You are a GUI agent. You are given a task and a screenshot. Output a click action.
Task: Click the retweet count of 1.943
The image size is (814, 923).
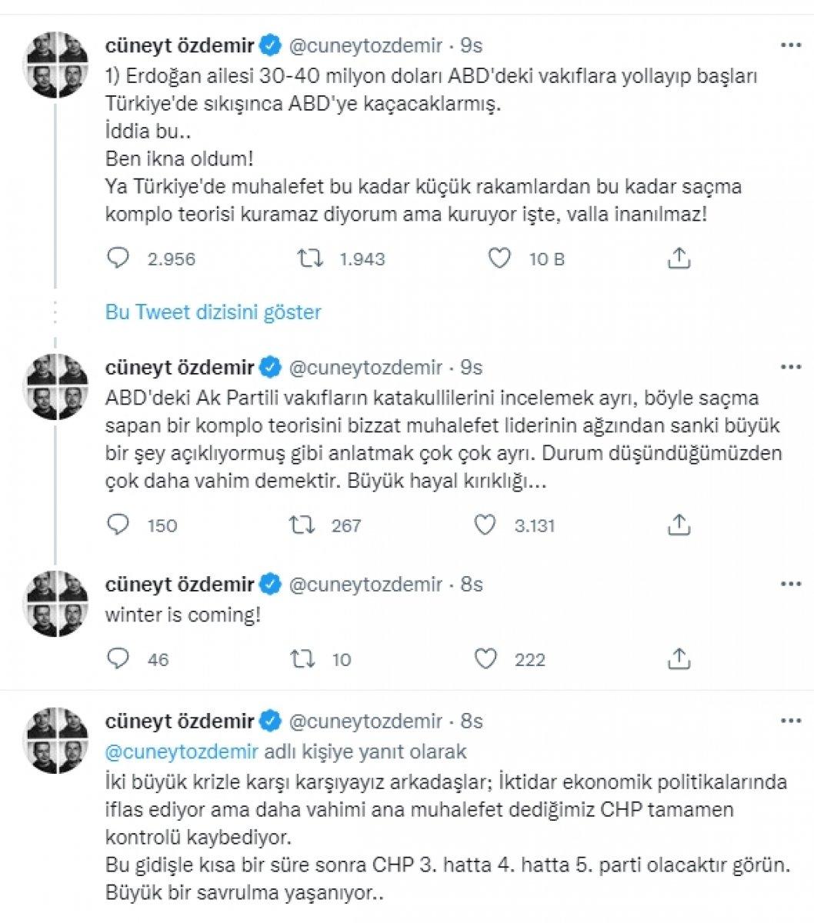pos(362,258)
